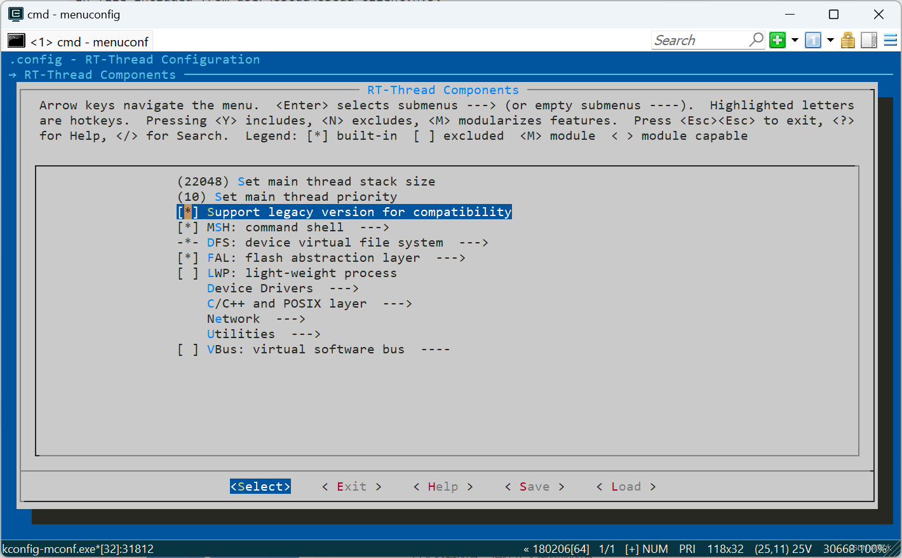Open the Network submenu
This screenshot has width=902, height=558.
pos(256,318)
